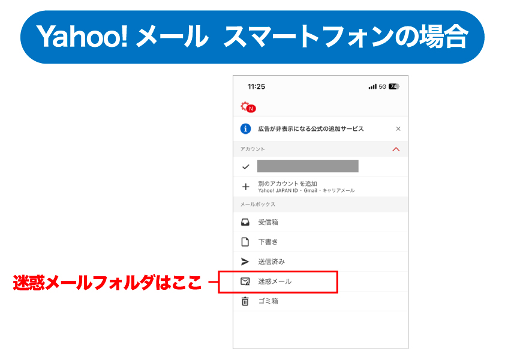Tap the trash can icon
This screenshot has height=357, width=505.
tap(245, 301)
